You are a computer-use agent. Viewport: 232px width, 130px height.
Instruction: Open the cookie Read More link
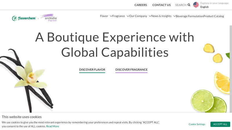click(52, 126)
